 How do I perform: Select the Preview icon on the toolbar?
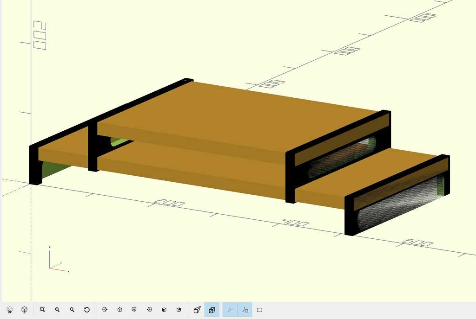click(9, 310)
